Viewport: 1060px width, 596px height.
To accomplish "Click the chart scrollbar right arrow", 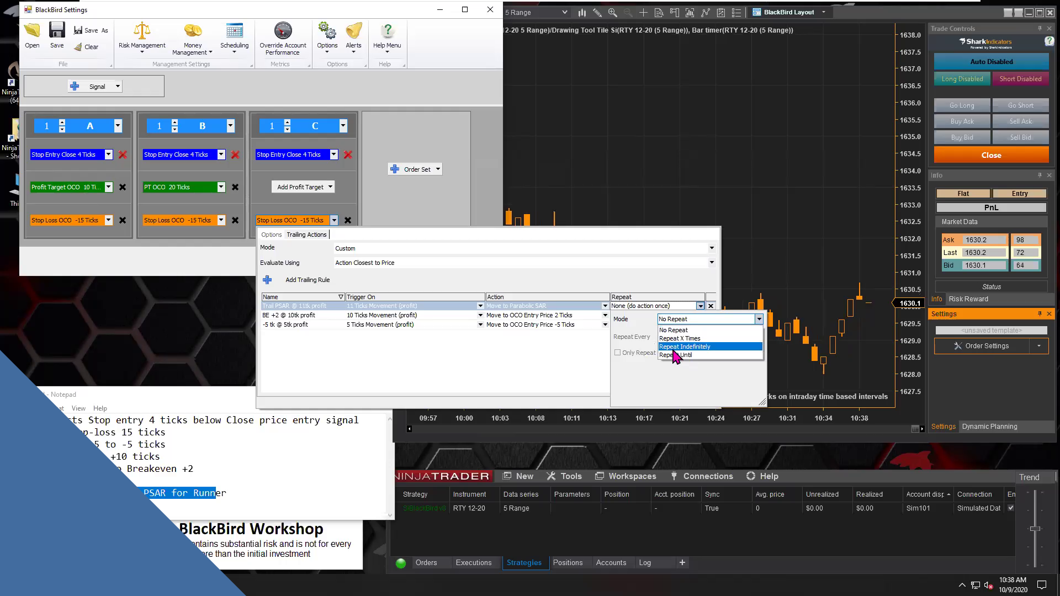I will click(922, 429).
